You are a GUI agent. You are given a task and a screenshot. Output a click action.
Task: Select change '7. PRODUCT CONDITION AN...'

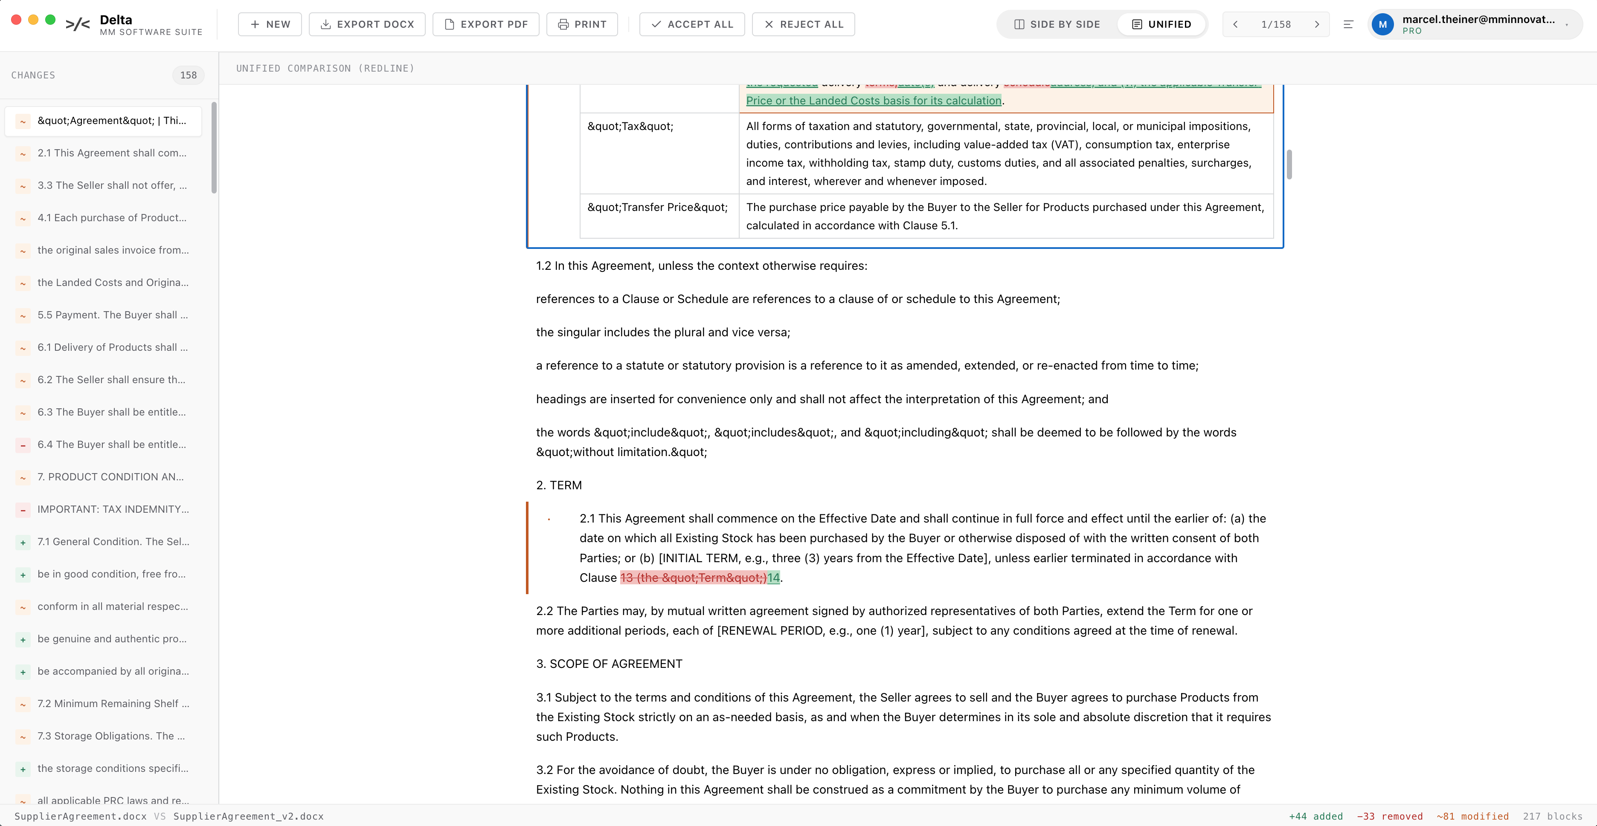(103, 477)
